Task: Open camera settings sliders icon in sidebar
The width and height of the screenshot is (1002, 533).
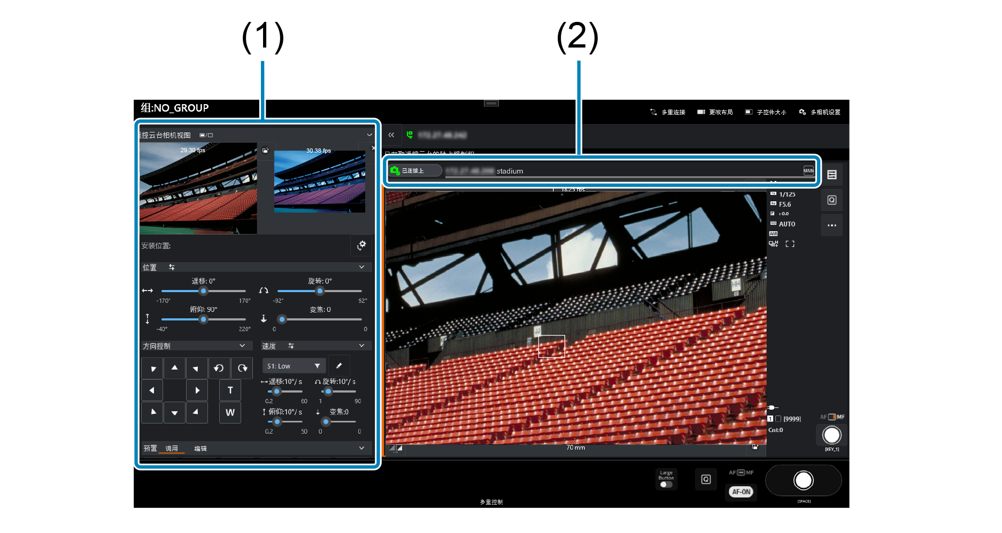Action: point(831,175)
